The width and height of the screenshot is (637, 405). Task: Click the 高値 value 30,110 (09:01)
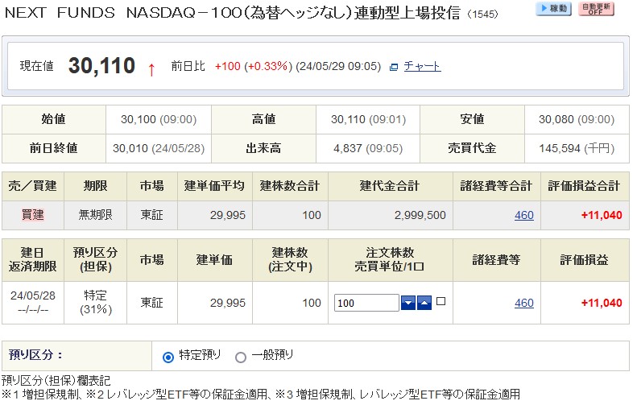click(368, 119)
